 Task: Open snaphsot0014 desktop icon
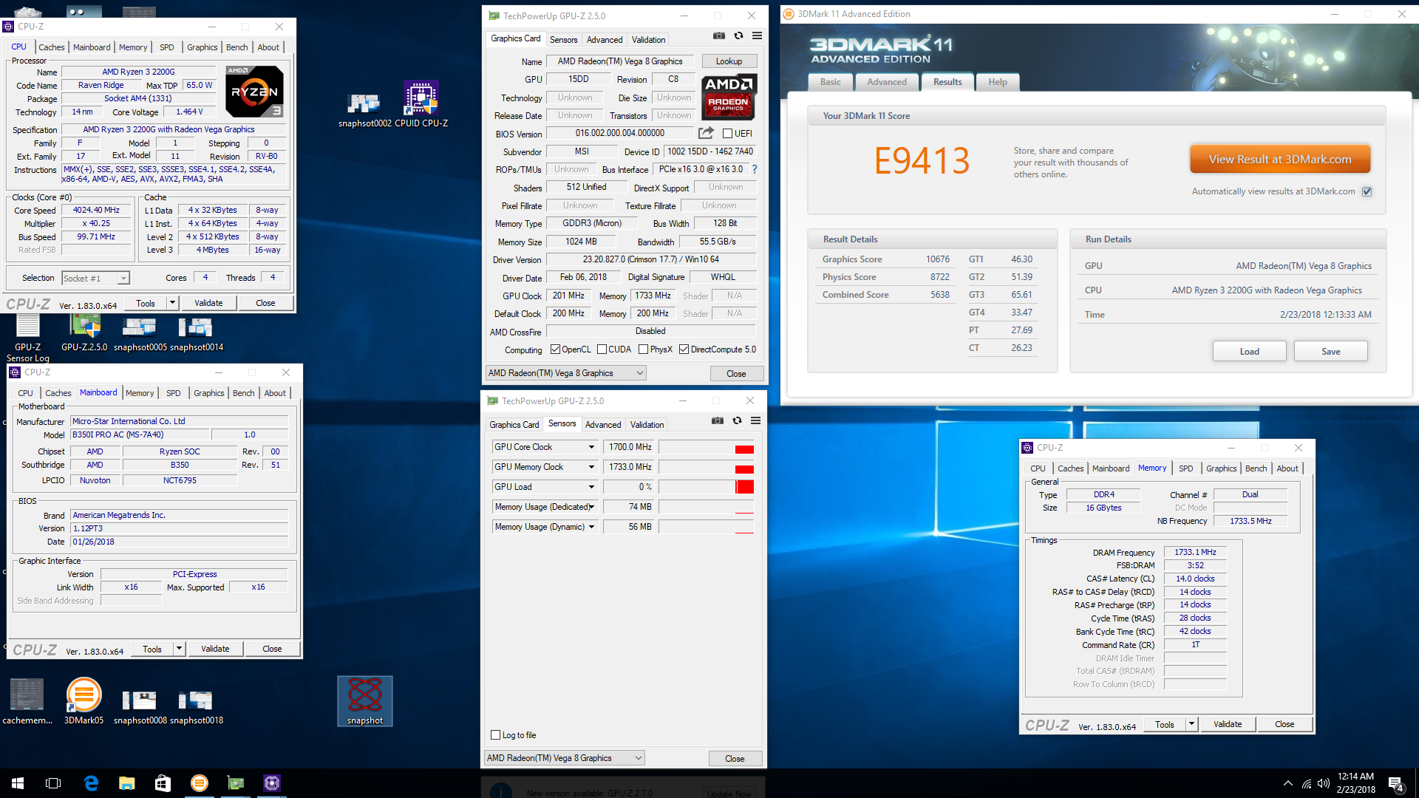click(x=197, y=334)
